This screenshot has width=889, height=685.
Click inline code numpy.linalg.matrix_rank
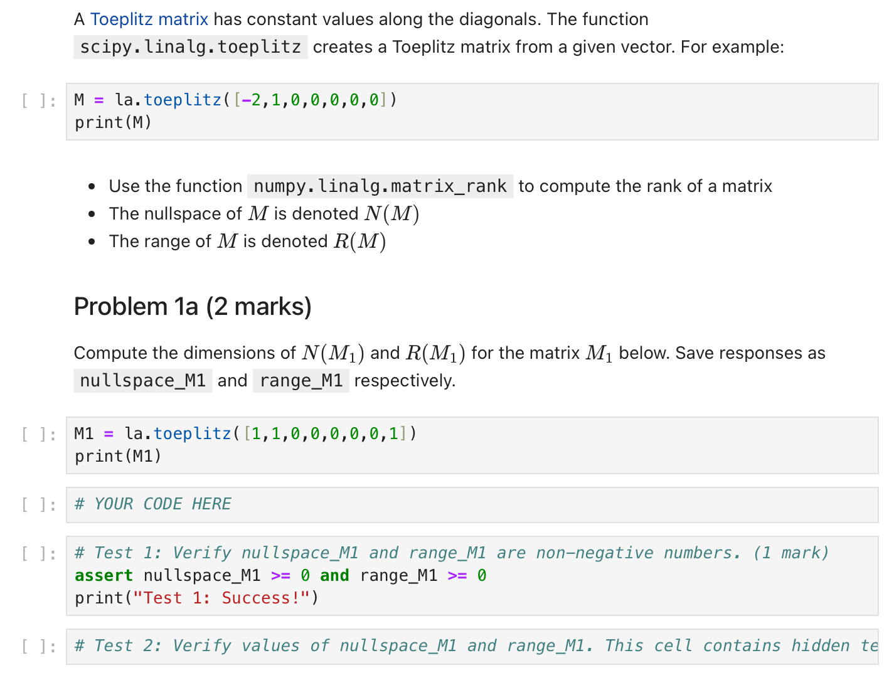379,186
